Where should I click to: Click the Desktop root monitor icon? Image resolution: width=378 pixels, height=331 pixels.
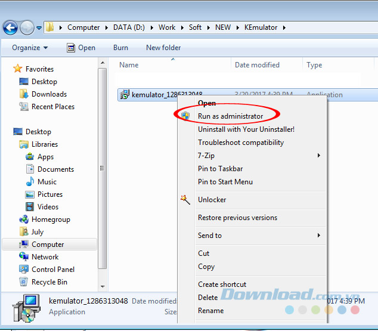click(18, 132)
